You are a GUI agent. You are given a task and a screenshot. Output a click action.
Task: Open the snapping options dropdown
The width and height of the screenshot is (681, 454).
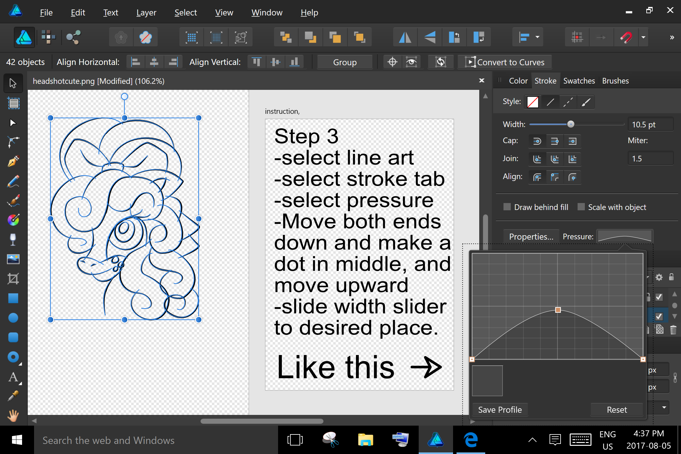(643, 37)
